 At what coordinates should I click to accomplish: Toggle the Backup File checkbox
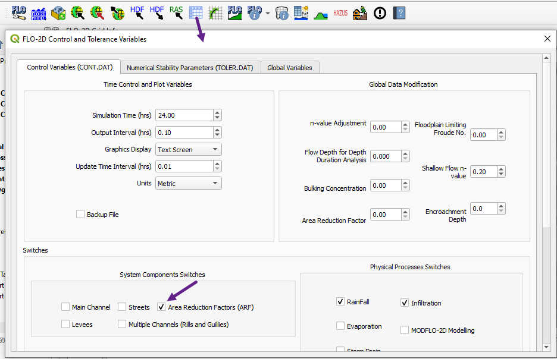80,215
